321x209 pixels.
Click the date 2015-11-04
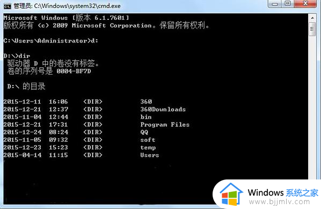[23, 117]
